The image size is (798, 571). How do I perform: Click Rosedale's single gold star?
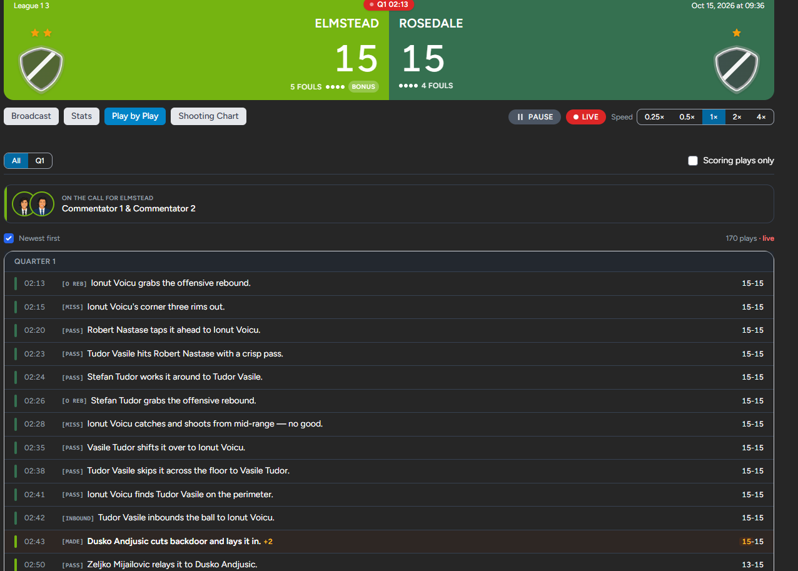(737, 33)
